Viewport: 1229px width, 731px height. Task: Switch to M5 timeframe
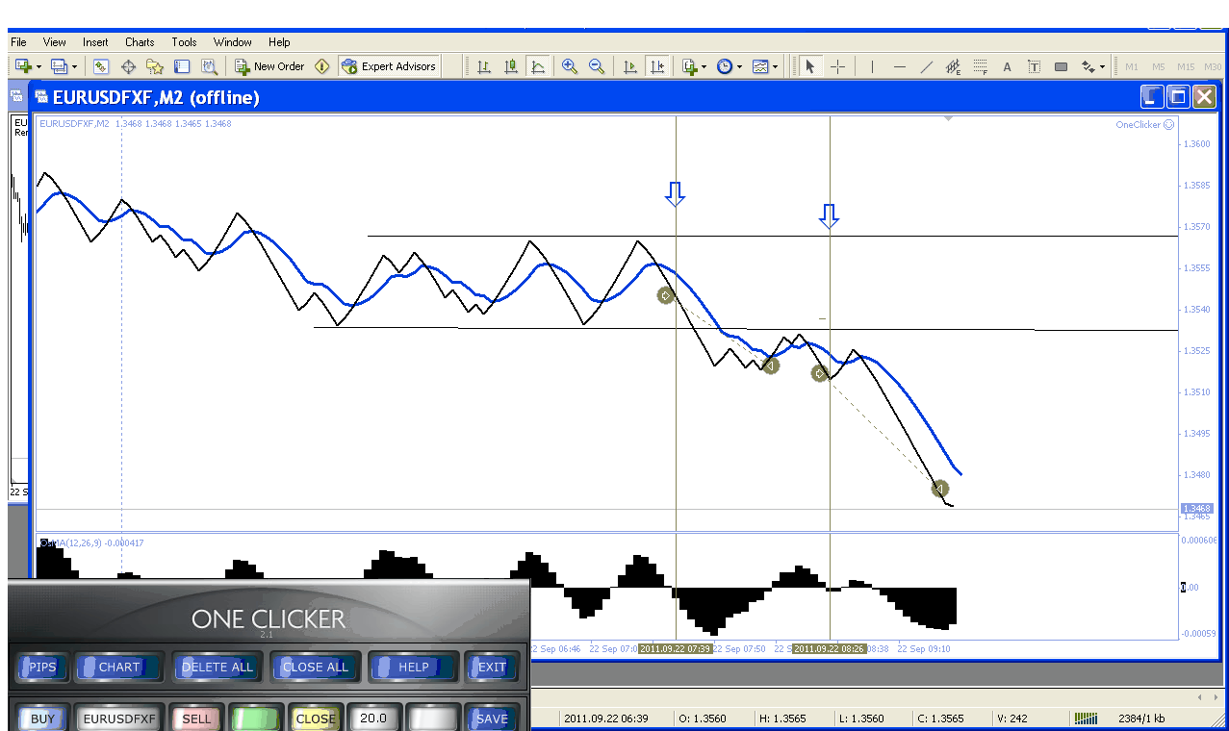point(1158,66)
